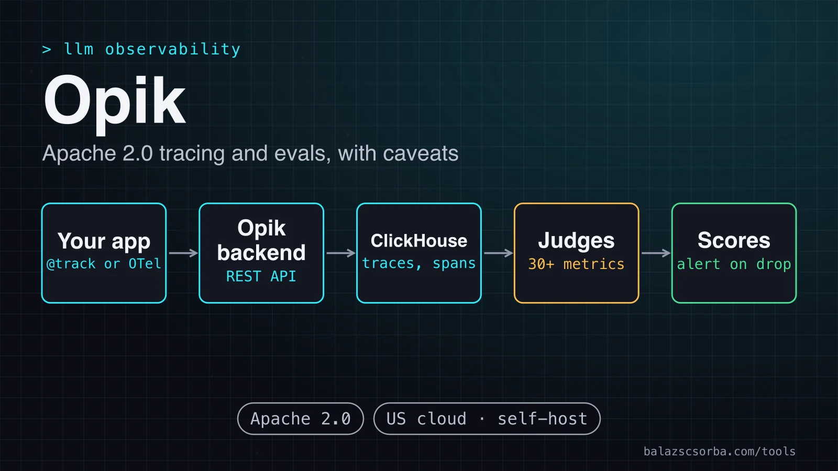
Task: Click the "@track or OTel" text
Action: (104, 264)
